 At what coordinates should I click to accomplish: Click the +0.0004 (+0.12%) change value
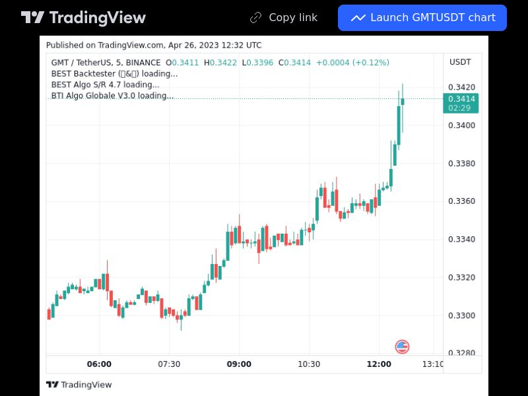(352, 63)
